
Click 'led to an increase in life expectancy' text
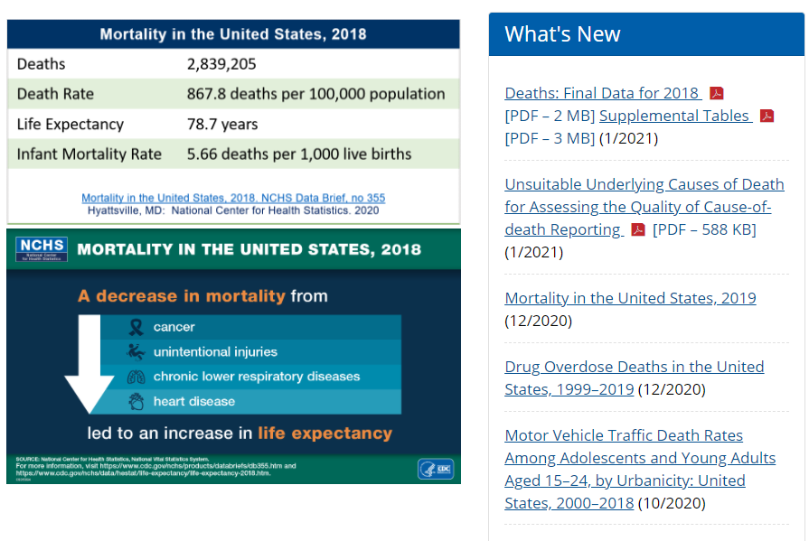pyautogui.click(x=240, y=434)
